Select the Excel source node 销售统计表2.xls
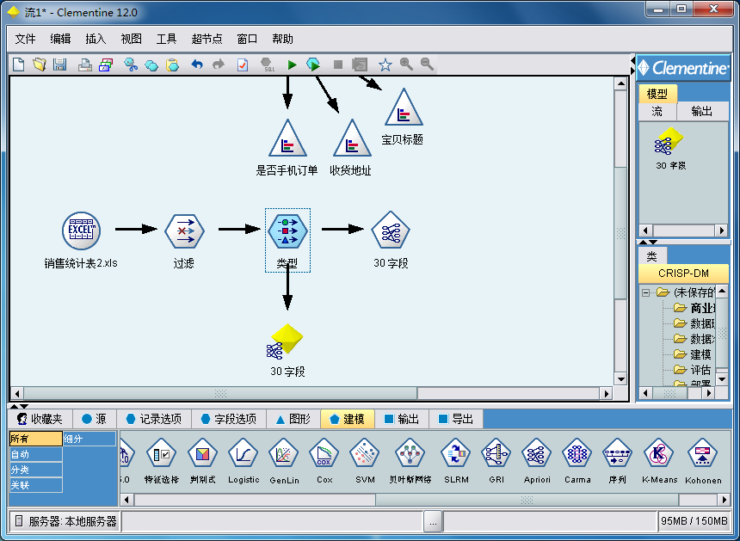The width and height of the screenshot is (740, 541). pos(81,231)
